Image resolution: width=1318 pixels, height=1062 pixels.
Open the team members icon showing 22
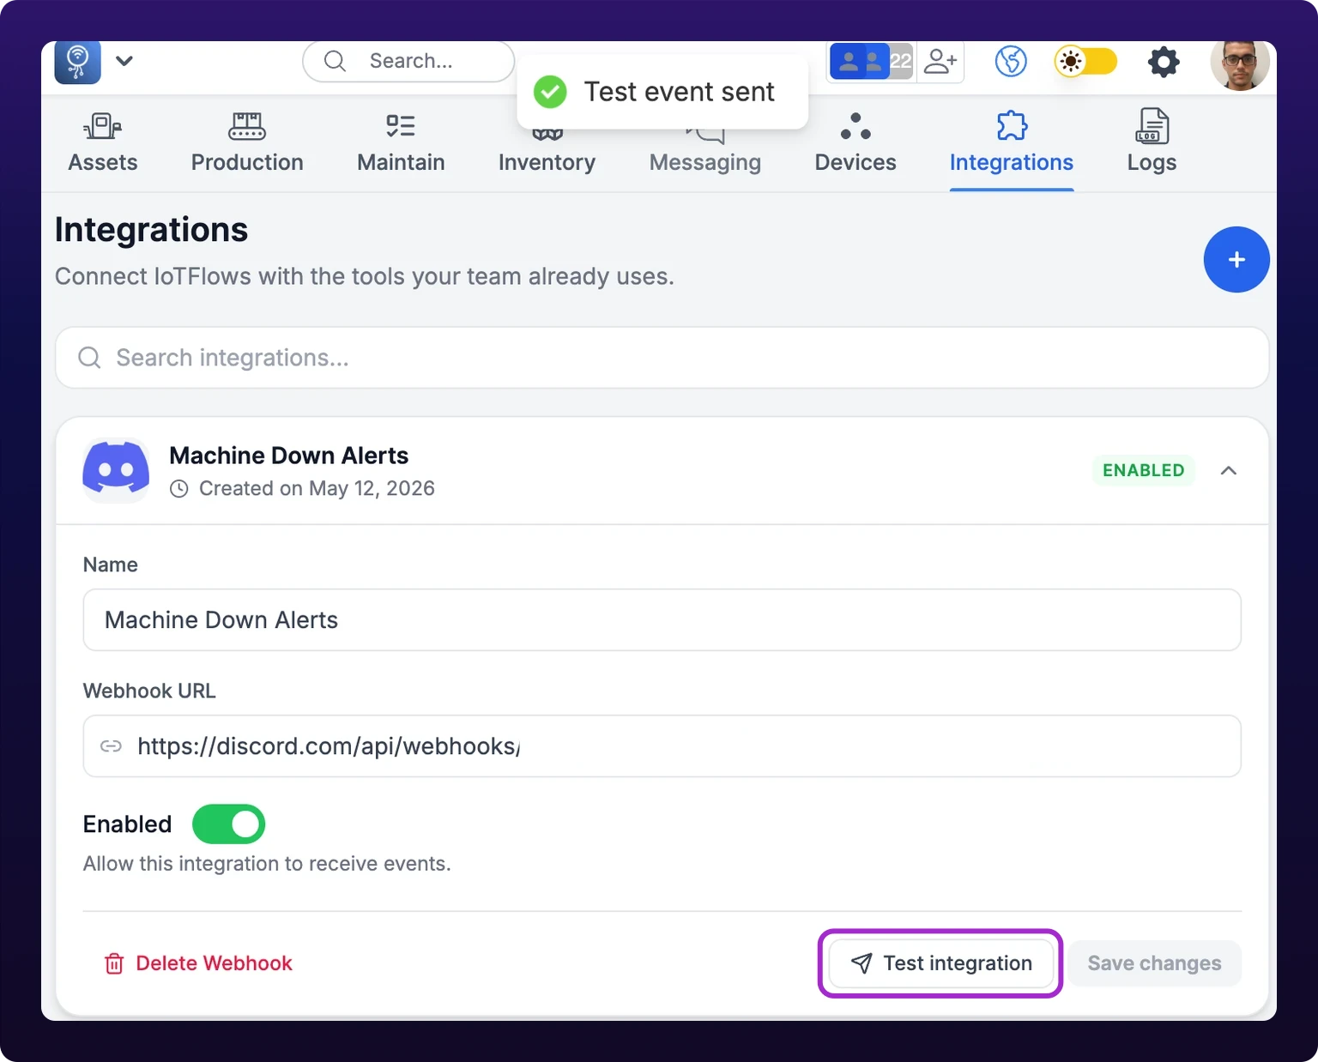point(871,61)
